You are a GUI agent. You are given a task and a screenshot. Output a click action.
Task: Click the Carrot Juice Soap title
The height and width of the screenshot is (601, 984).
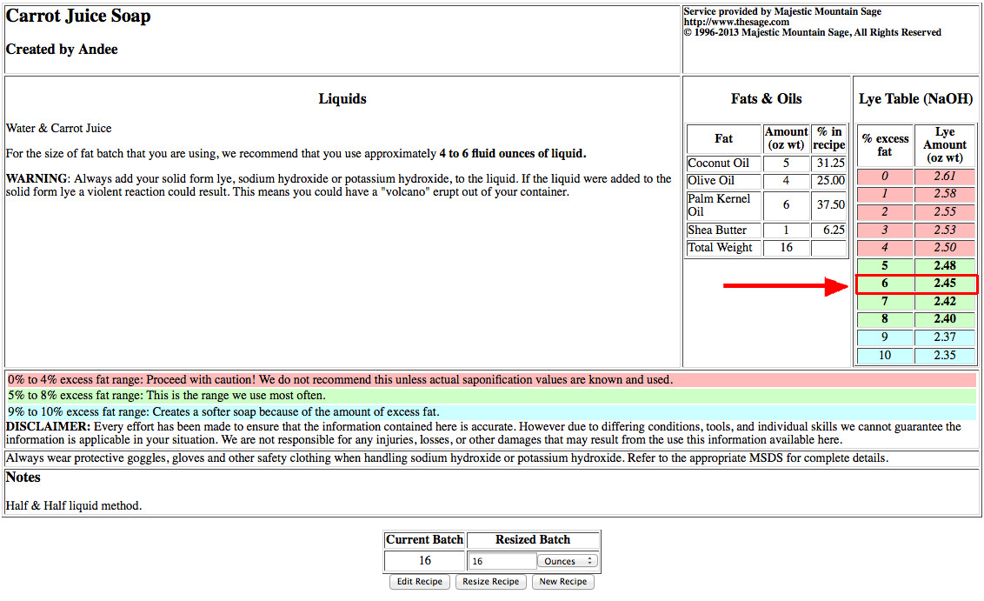[78, 17]
